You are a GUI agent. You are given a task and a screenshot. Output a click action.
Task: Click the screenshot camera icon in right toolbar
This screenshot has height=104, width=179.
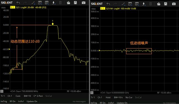point(174,4)
